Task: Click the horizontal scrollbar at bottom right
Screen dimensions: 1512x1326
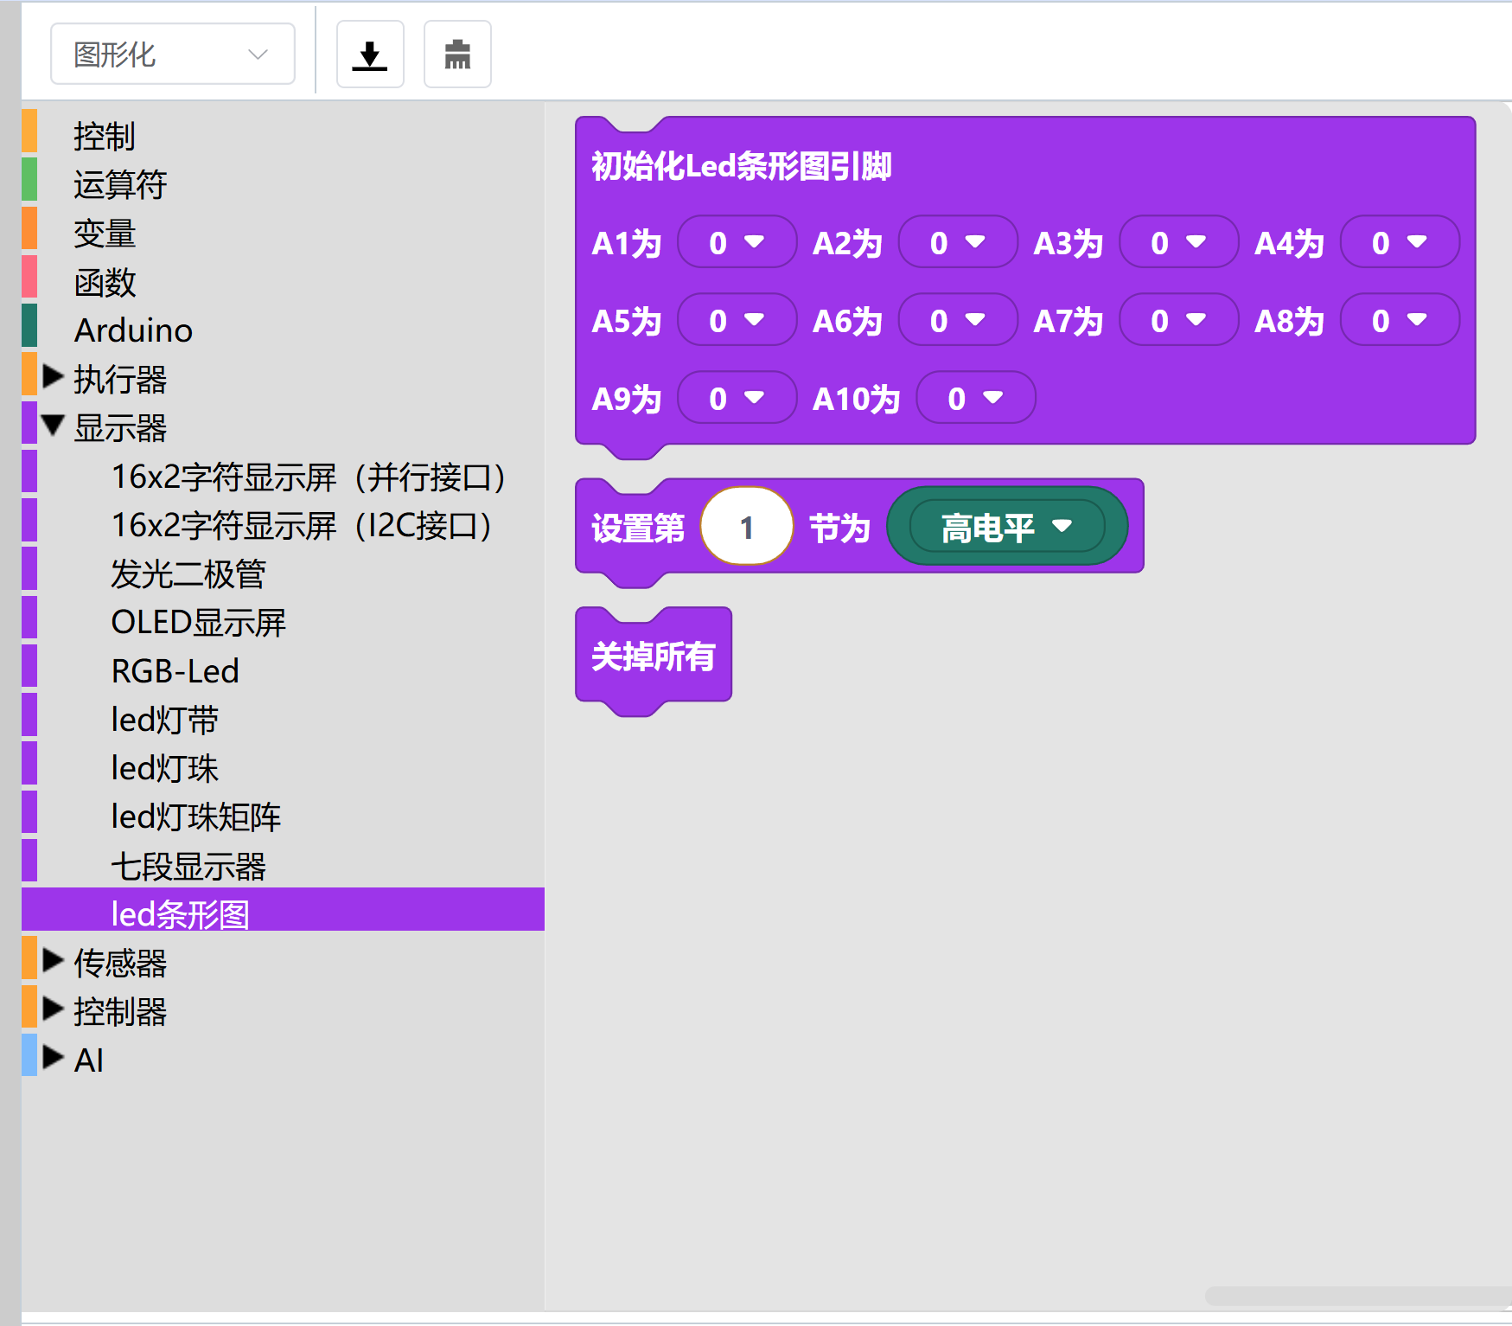Action: 1357,1296
